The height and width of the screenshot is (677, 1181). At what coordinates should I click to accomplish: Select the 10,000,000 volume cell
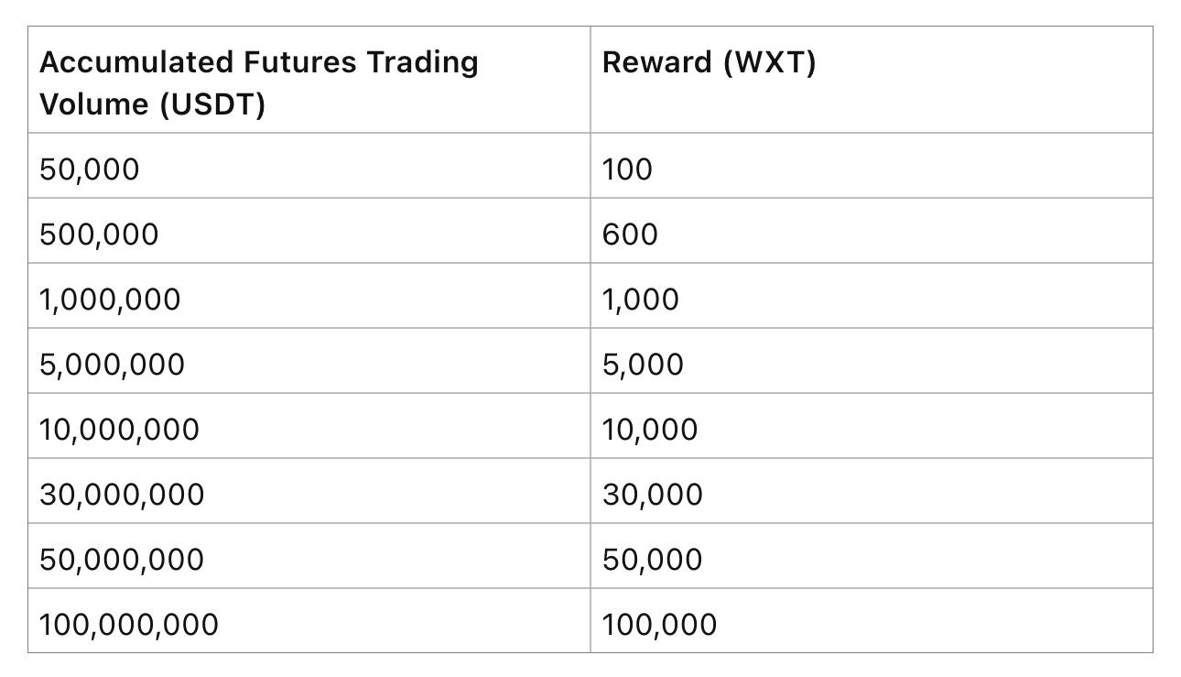pos(309,426)
